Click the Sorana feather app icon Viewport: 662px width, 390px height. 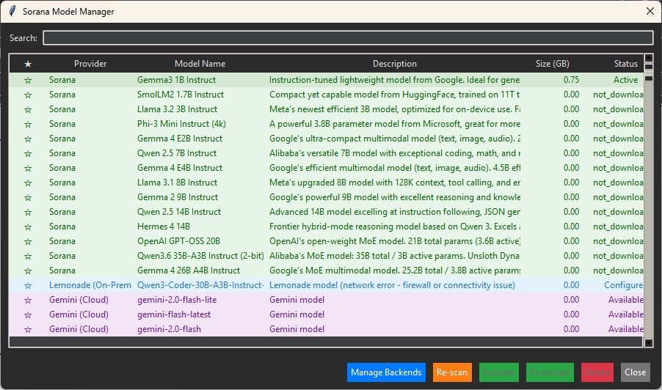click(x=12, y=12)
